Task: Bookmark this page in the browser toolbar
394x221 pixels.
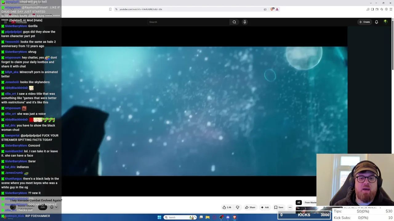Action: pos(110,9)
